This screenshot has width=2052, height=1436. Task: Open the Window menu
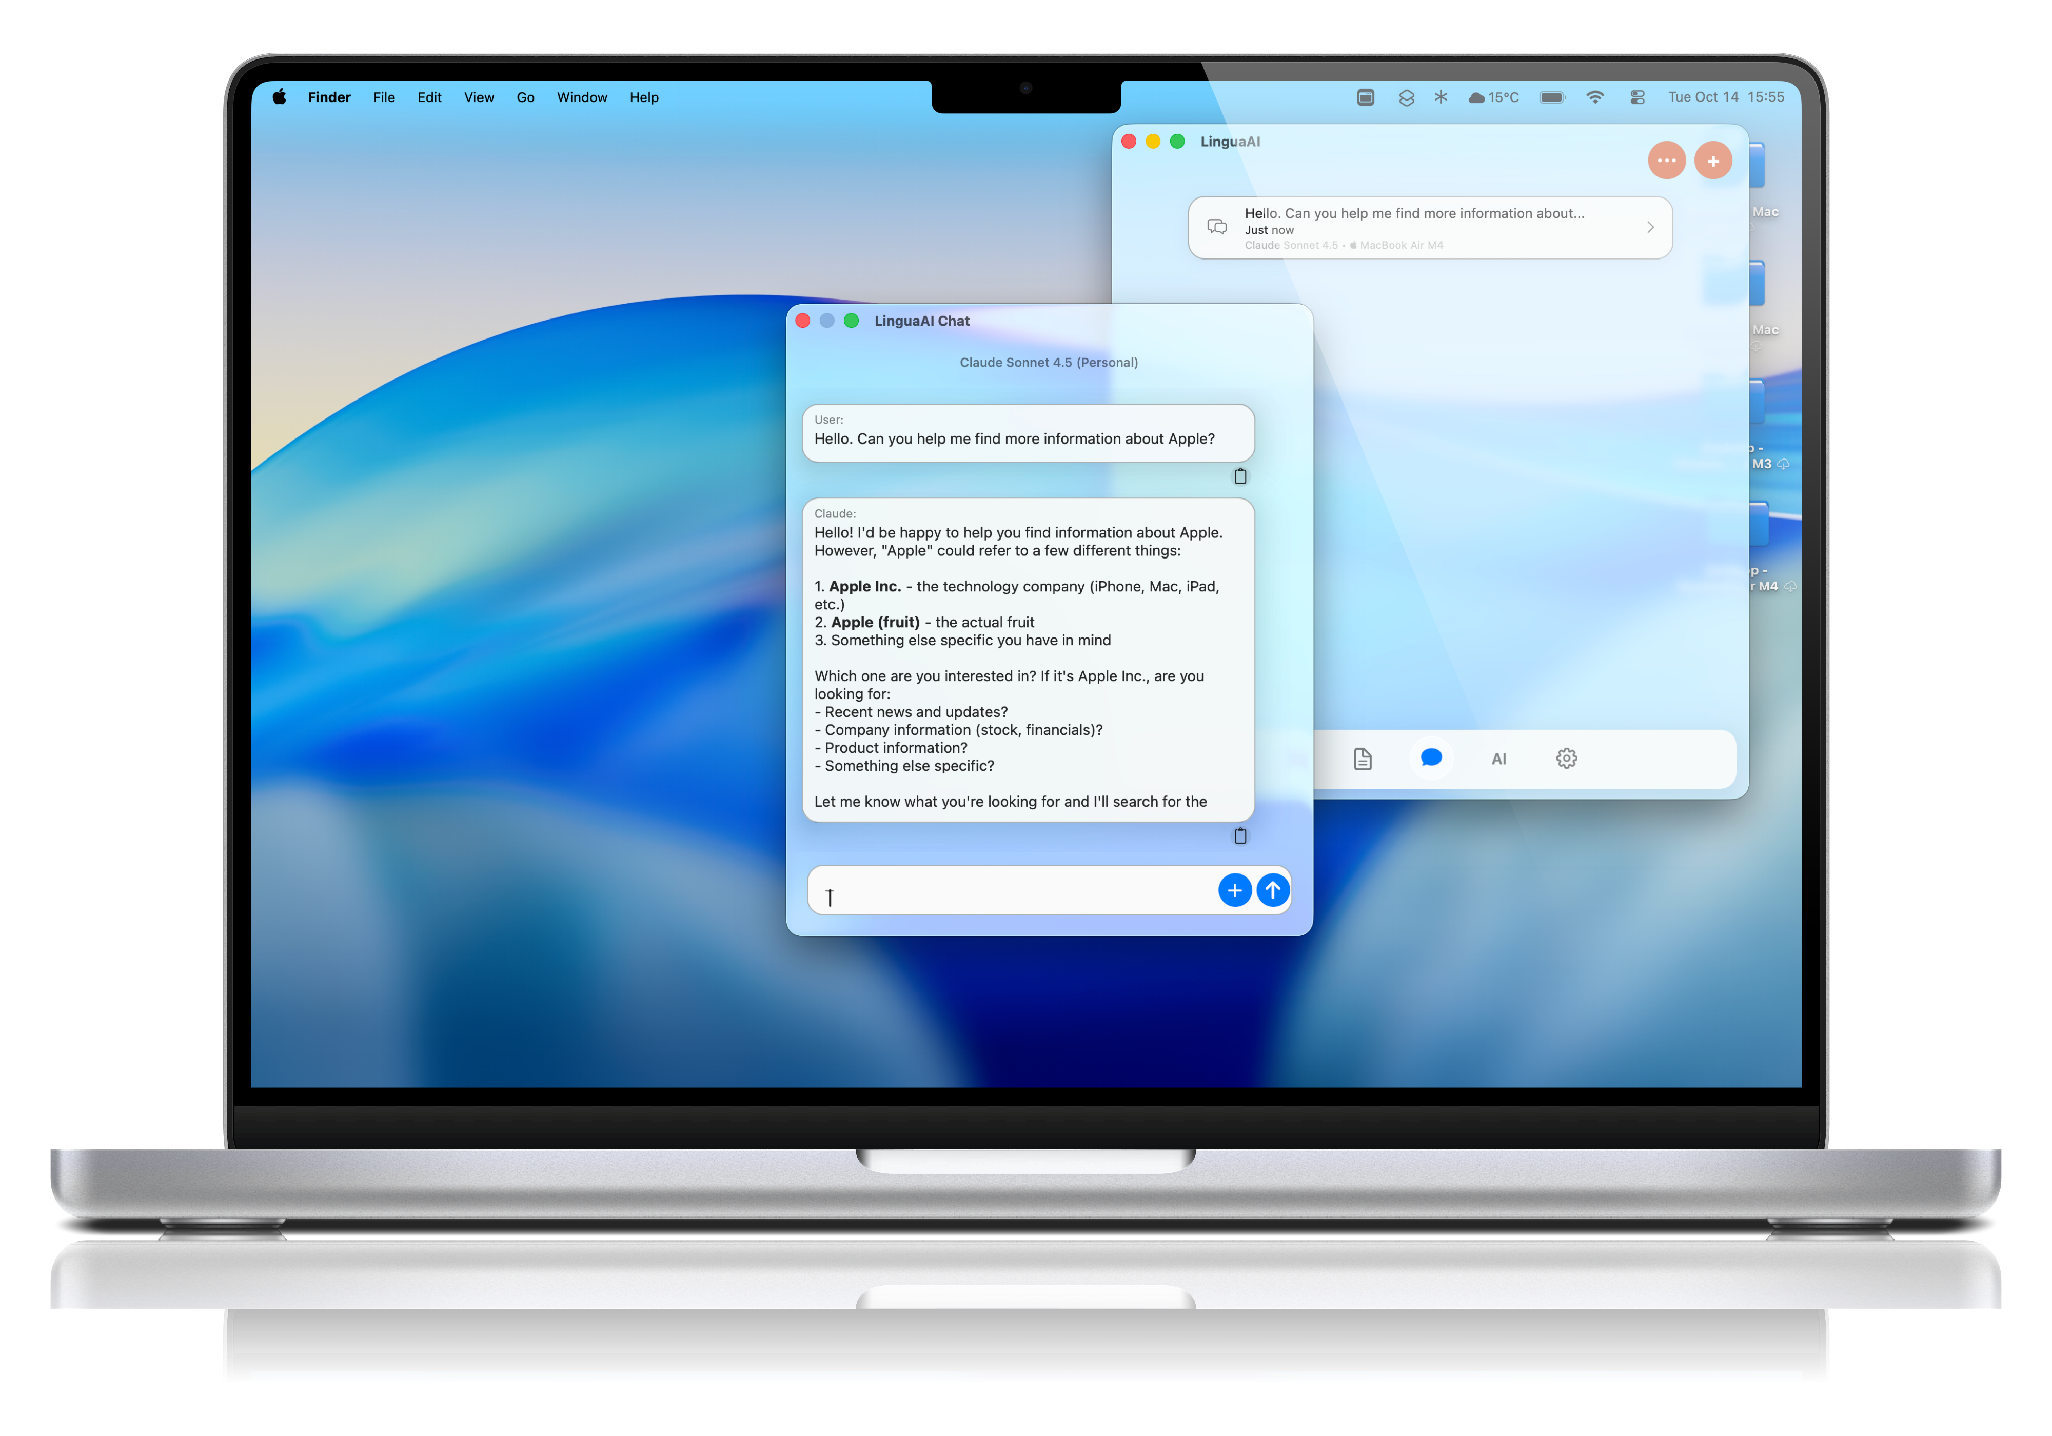582,96
